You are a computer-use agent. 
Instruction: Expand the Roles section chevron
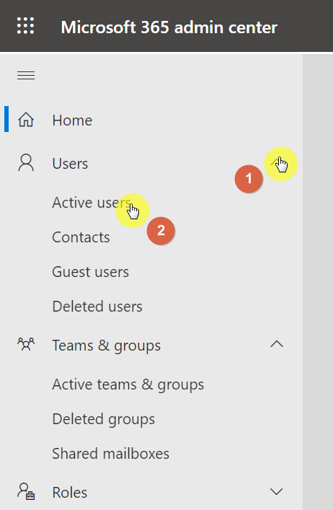click(x=277, y=491)
